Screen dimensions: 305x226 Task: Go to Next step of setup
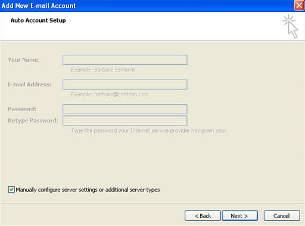pyautogui.click(x=239, y=215)
